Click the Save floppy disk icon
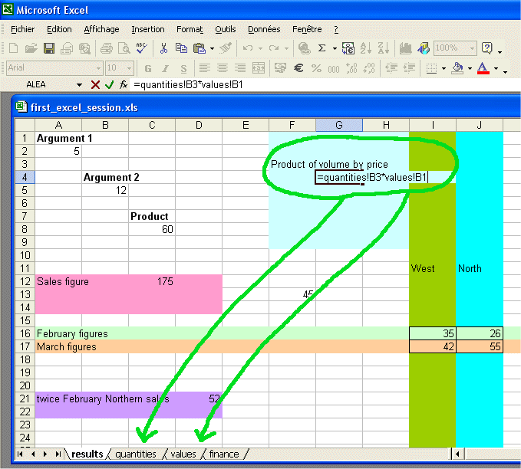Image resolution: width=521 pixels, height=469 pixels. (x=49, y=48)
